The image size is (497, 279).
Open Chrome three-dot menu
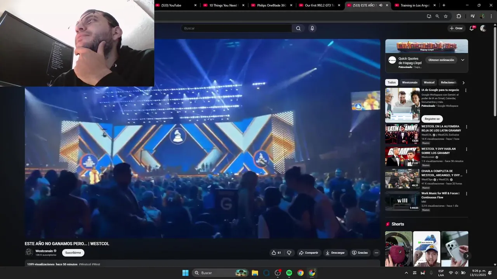(492, 16)
